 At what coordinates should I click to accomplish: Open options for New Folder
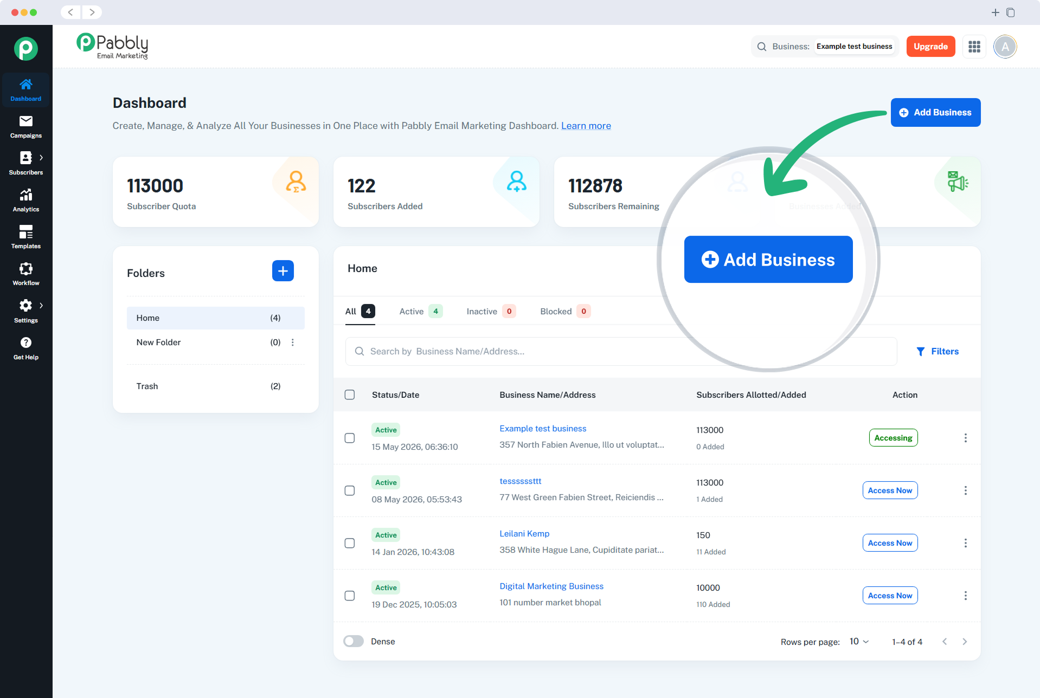point(293,342)
